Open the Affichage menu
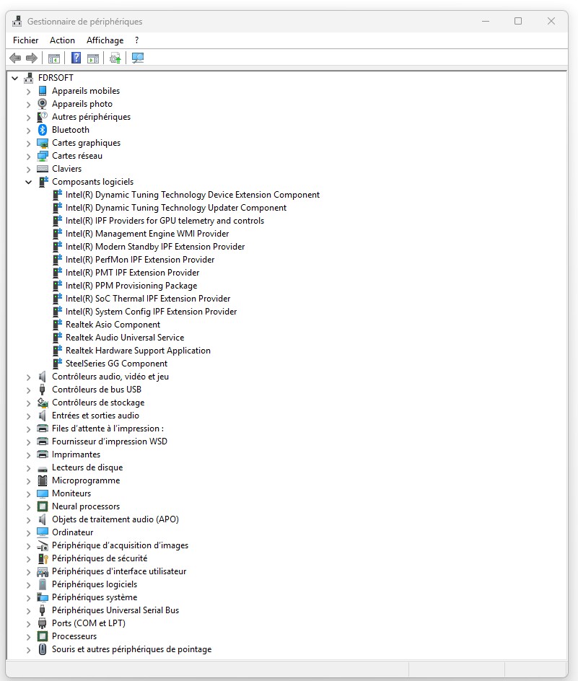Viewport: 578px width, 681px height. click(x=105, y=40)
